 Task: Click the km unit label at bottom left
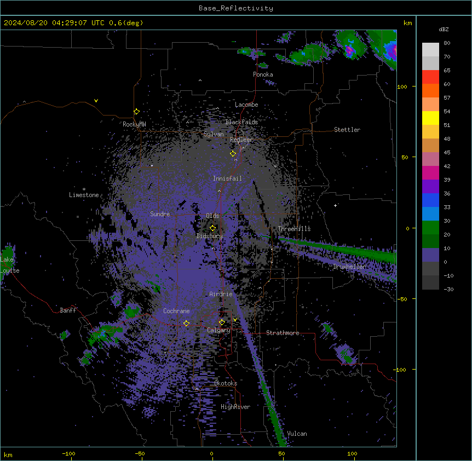point(8,454)
